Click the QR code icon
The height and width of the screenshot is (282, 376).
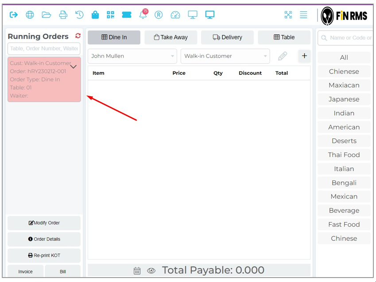[x=110, y=15]
